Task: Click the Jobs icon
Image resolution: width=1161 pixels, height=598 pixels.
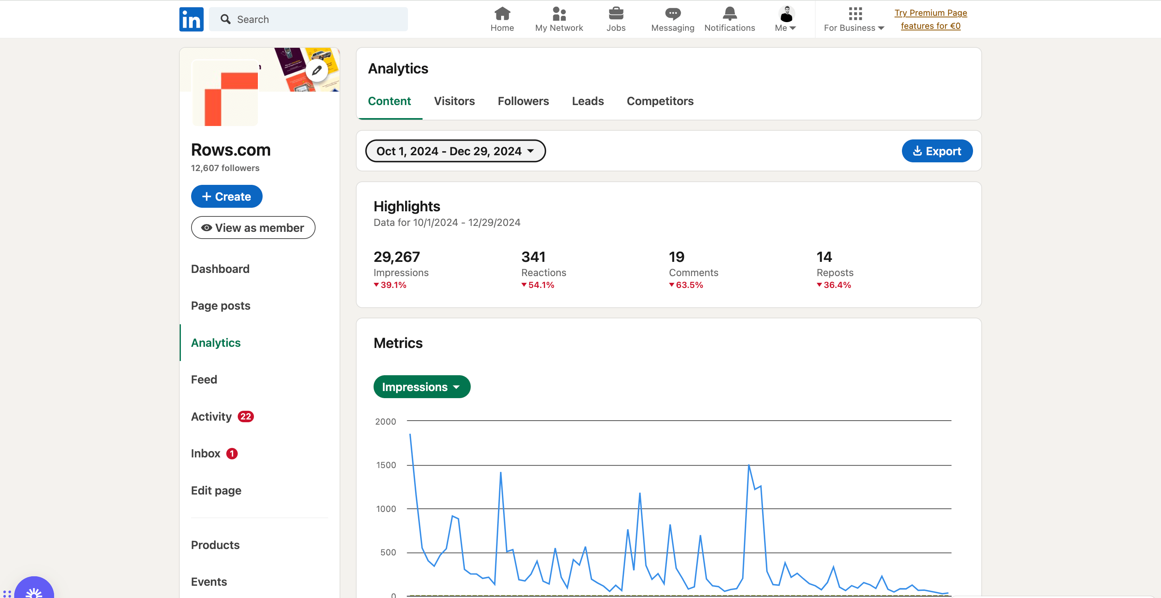Action: point(616,18)
